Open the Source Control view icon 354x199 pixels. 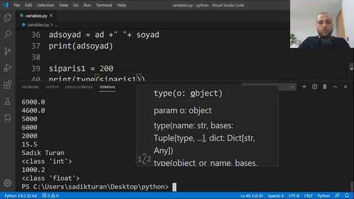point(7,51)
